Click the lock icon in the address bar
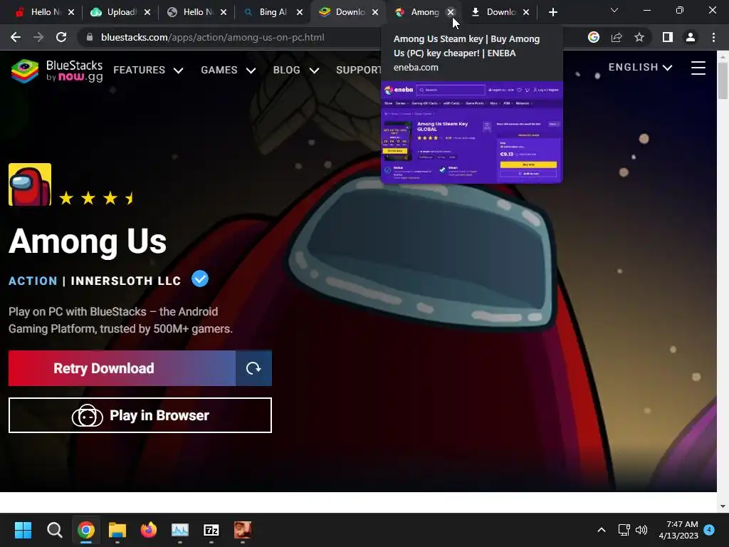Screen dimensions: 729x547 pos(90,37)
